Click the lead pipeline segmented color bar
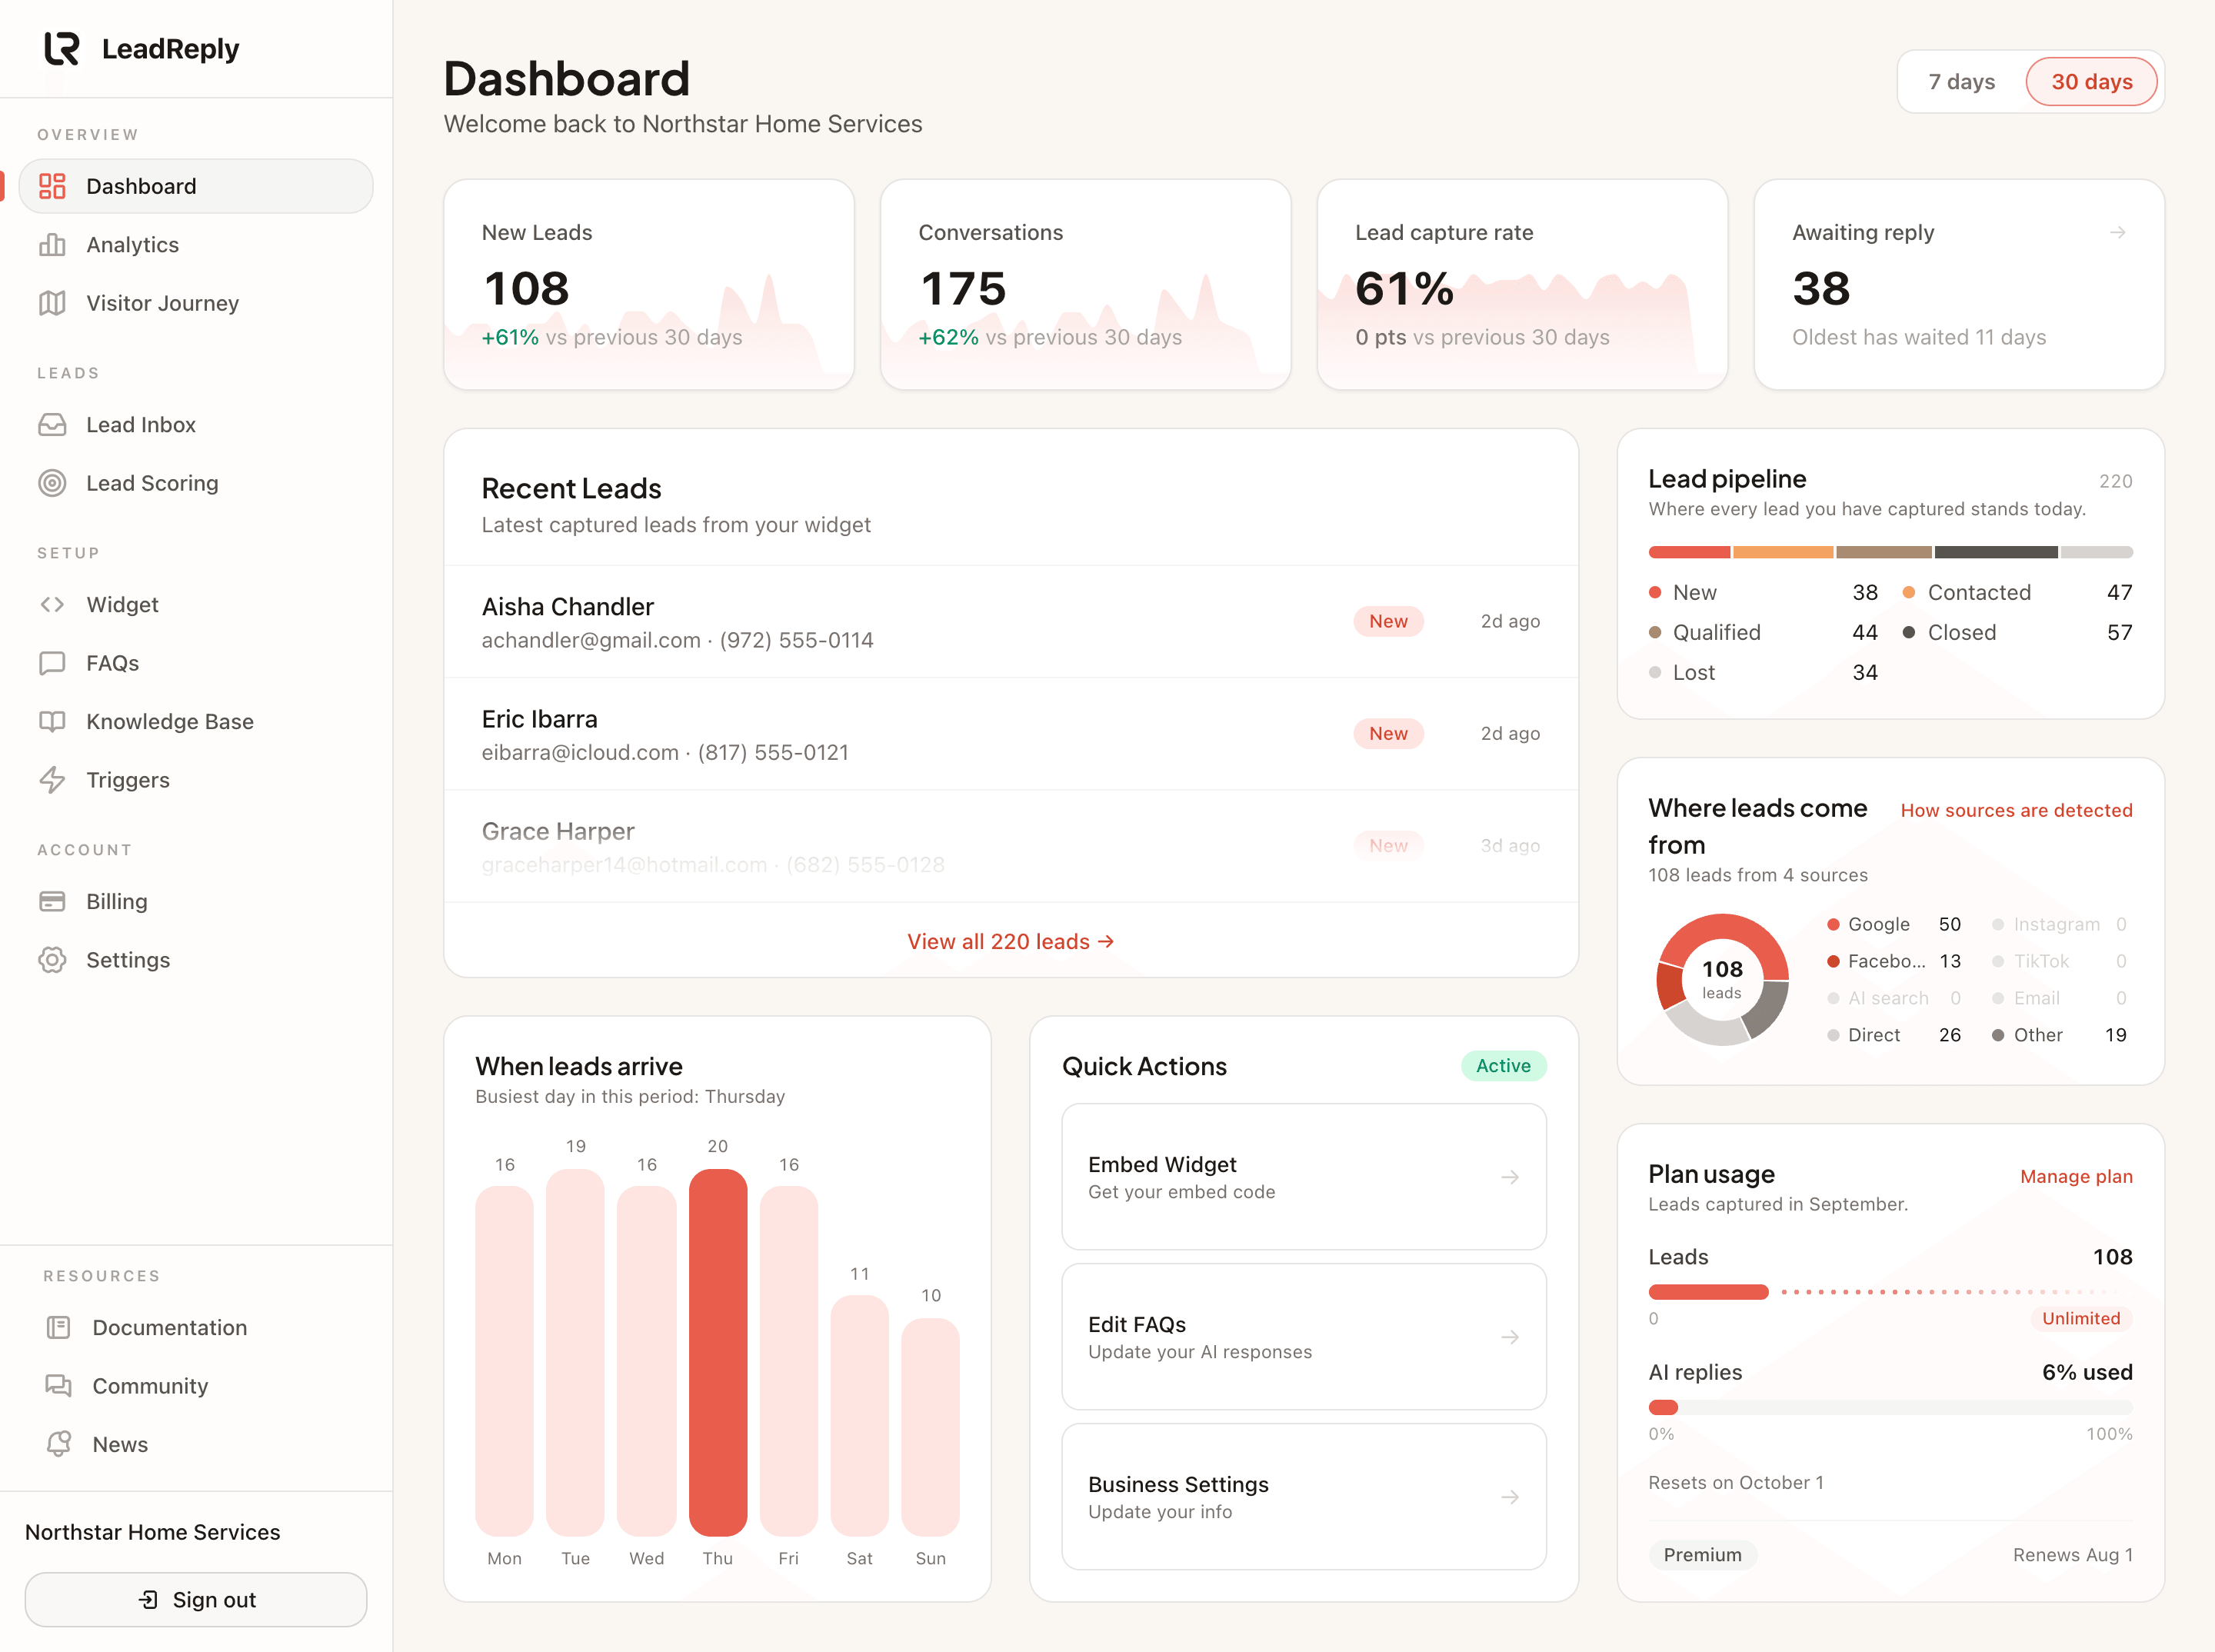Viewport: 2215px width, 1652px height. tap(1890, 552)
